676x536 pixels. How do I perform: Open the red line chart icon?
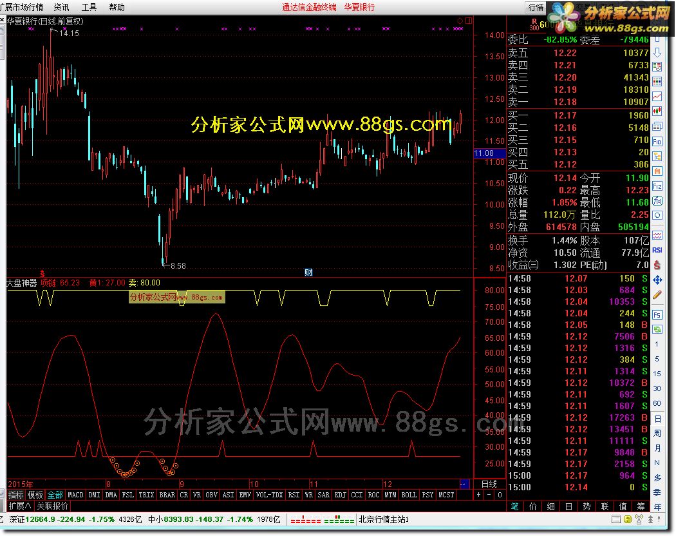657,96
